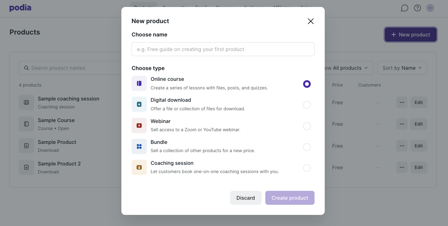Screen dimensions: 448x226
Task: Click the Bundle four-dots icon
Action: pos(139,146)
